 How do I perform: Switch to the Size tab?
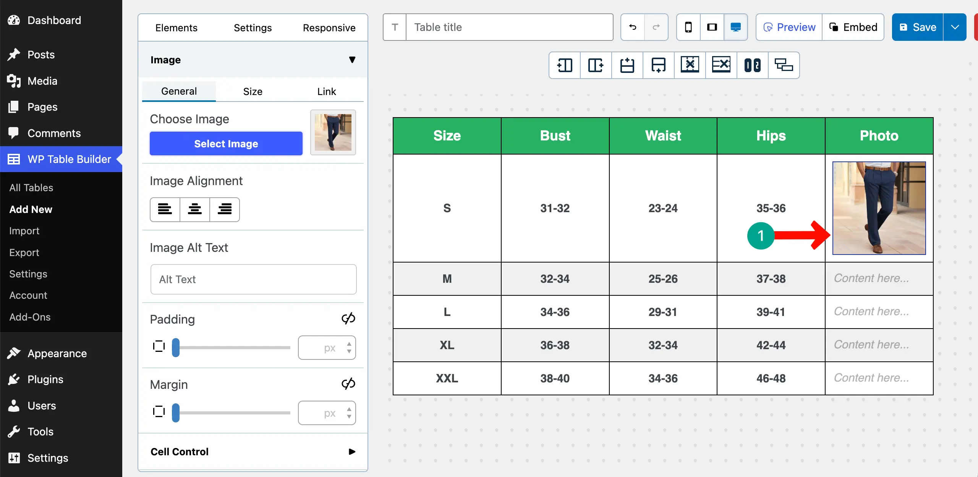253,91
